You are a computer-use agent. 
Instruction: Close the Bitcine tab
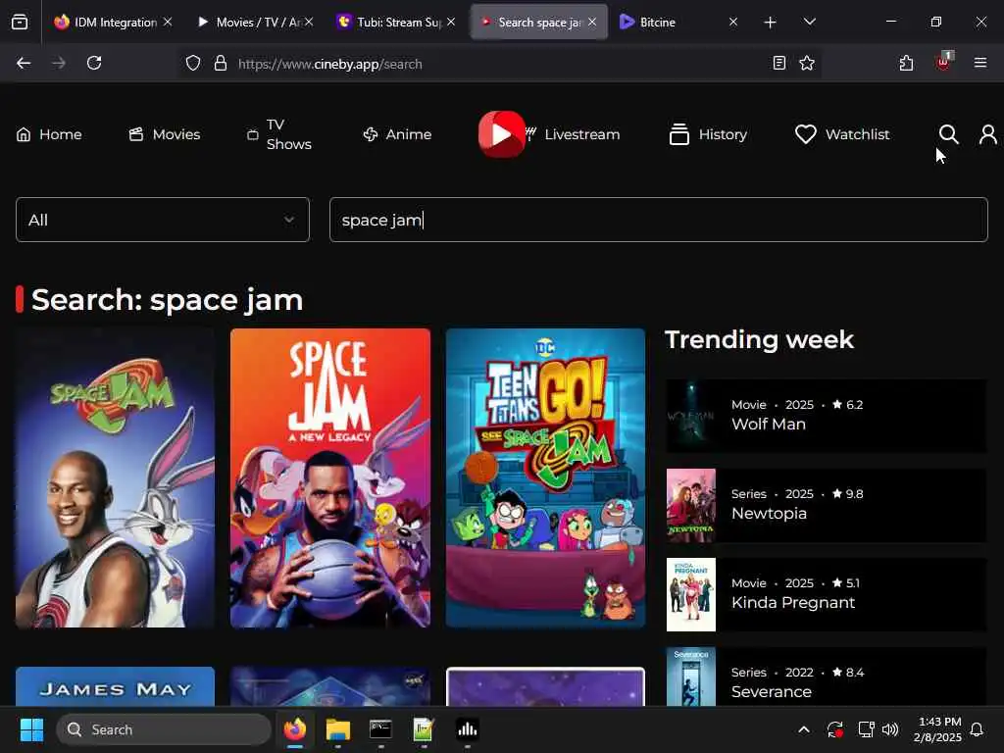(x=733, y=22)
